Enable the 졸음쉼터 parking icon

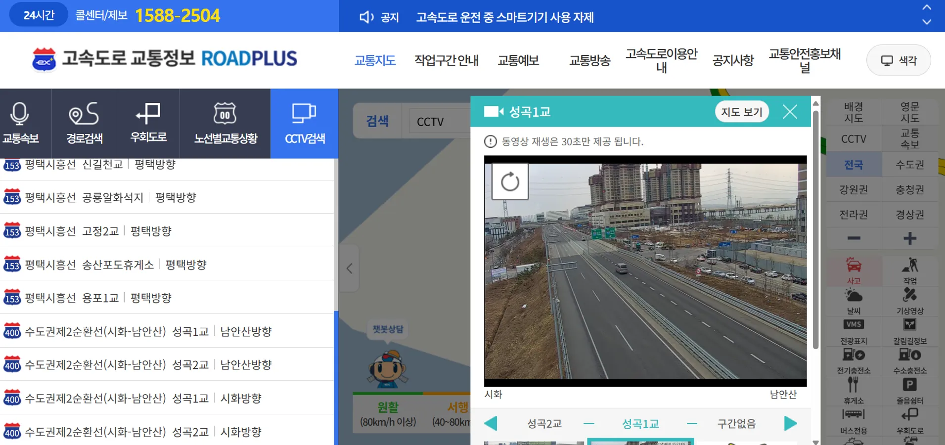tap(910, 390)
